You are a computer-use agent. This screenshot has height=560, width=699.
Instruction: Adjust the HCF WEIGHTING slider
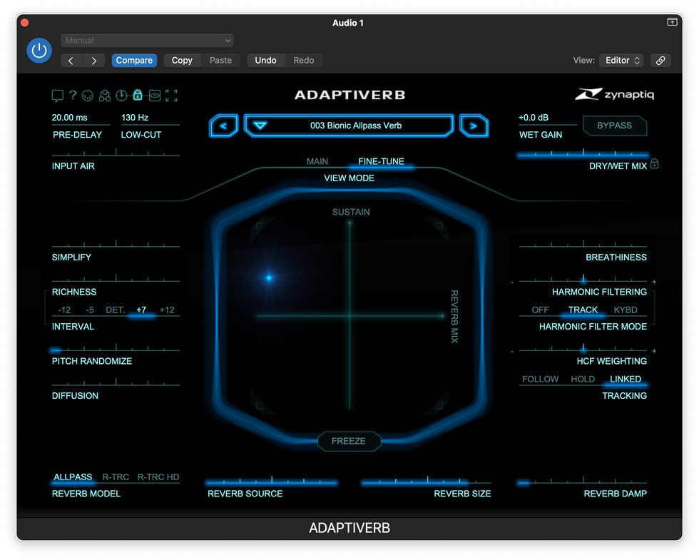[x=583, y=349]
